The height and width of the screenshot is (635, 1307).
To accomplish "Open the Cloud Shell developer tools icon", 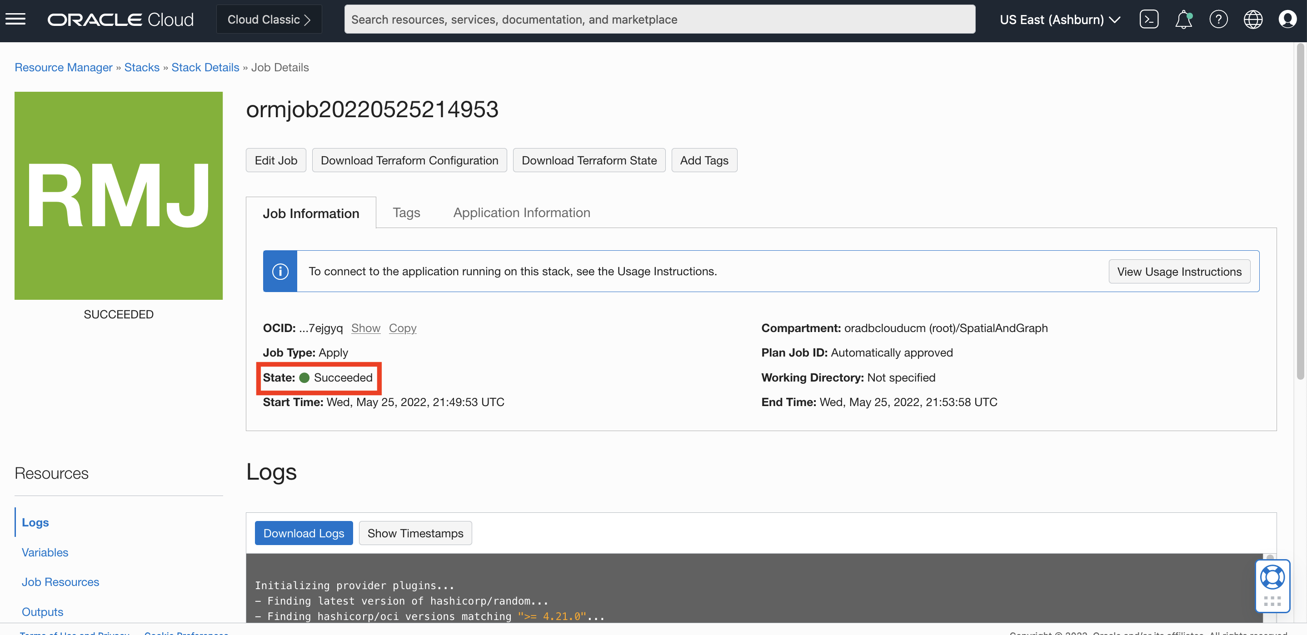I will coord(1148,19).
